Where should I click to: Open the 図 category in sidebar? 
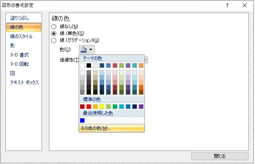[13, 73]
